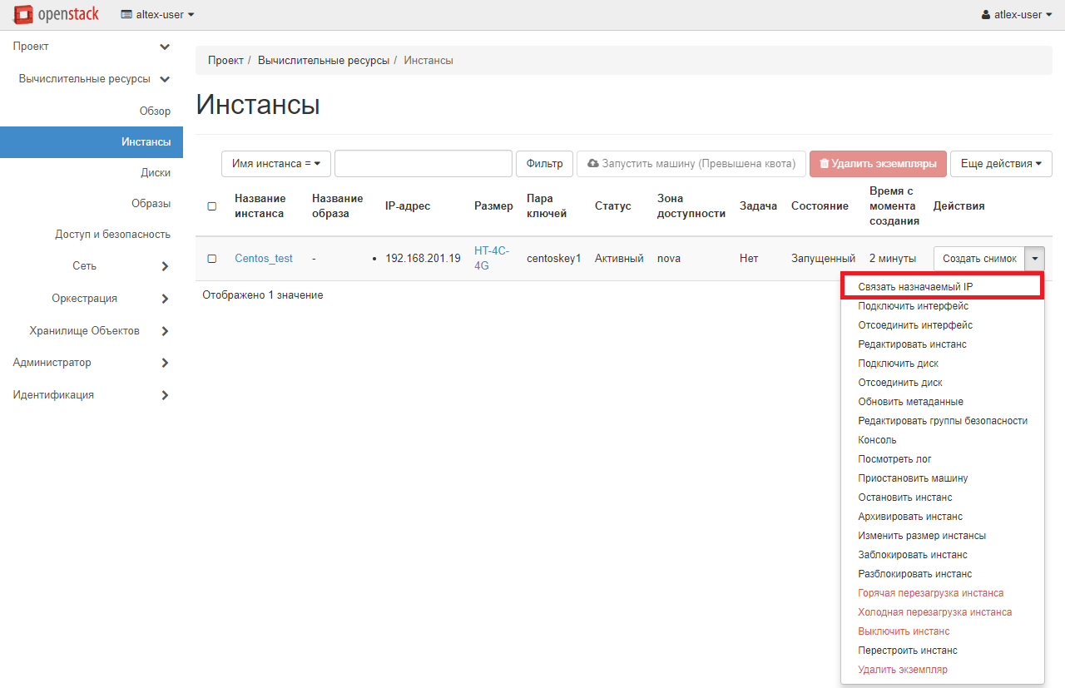Expand the Администратор sidebar section
Viewport: 1065px width, 688px height.
pos(165,363)
